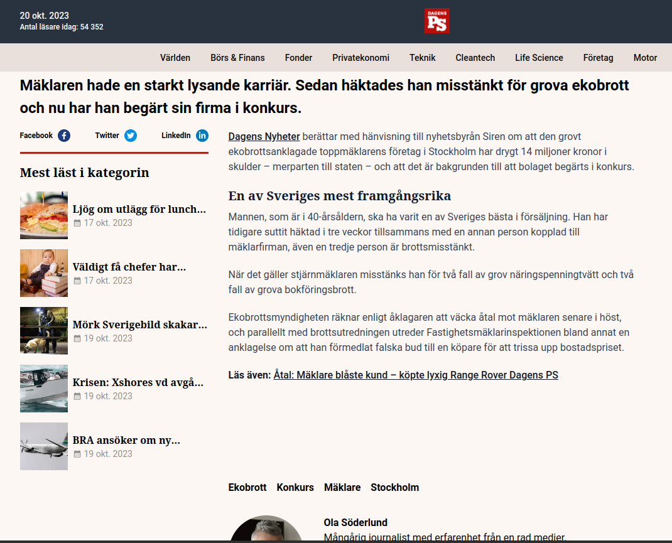Screen dimensions: 672x543
Task: Go to Börs & Finans section
Action: point(237,58)
